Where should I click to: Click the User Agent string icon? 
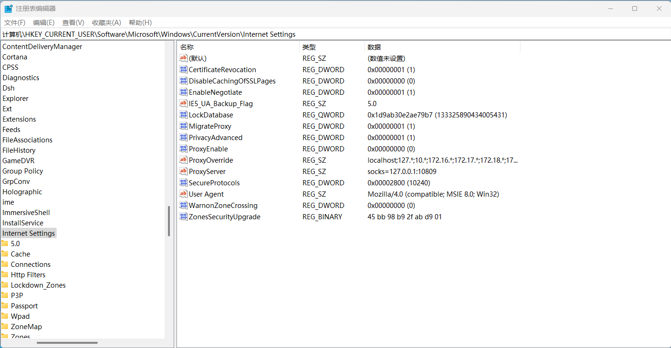click(x=184, y=194)
